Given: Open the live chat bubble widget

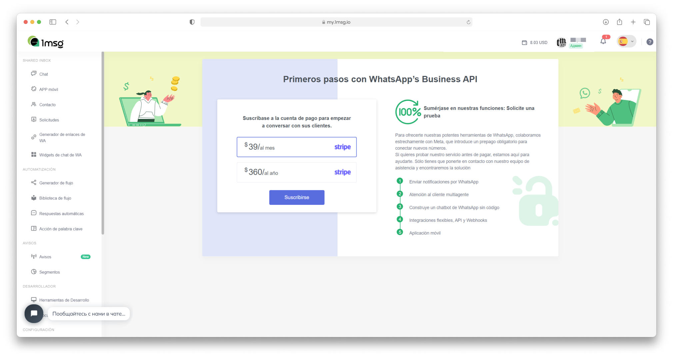Looking at the screenshot, I should pyautogui.click(x=34, y=314).
